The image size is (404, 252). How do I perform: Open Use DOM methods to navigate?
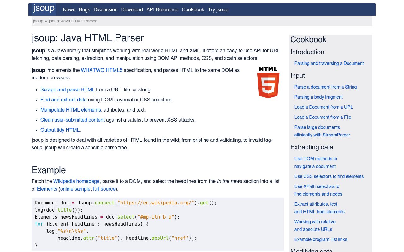coord(316,163)
